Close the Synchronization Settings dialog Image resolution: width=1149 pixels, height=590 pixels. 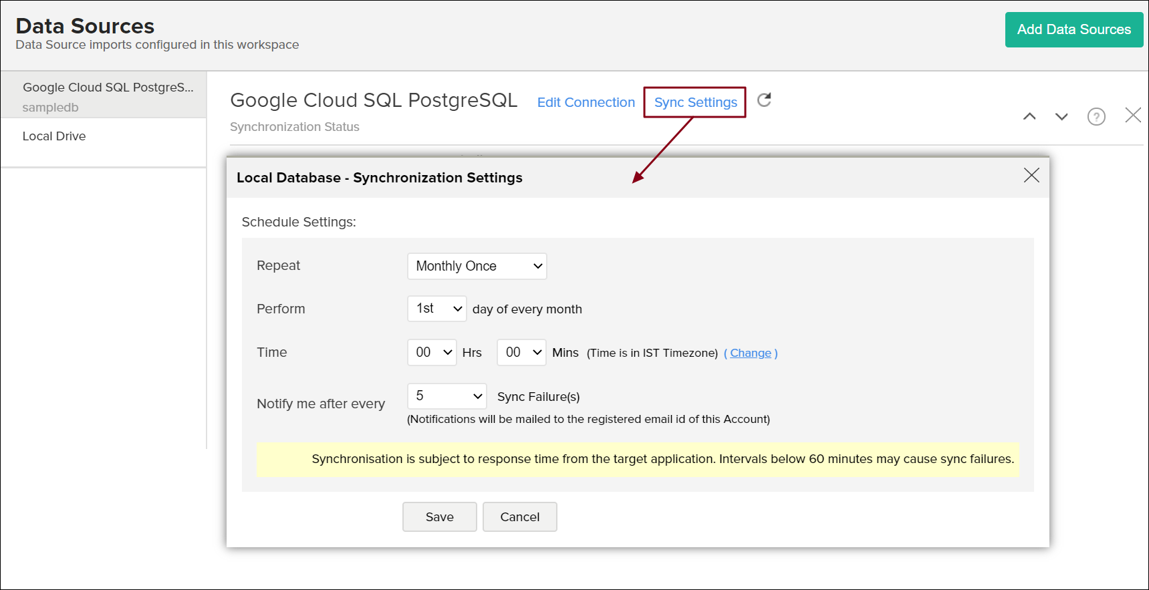tap(1031, 175)
